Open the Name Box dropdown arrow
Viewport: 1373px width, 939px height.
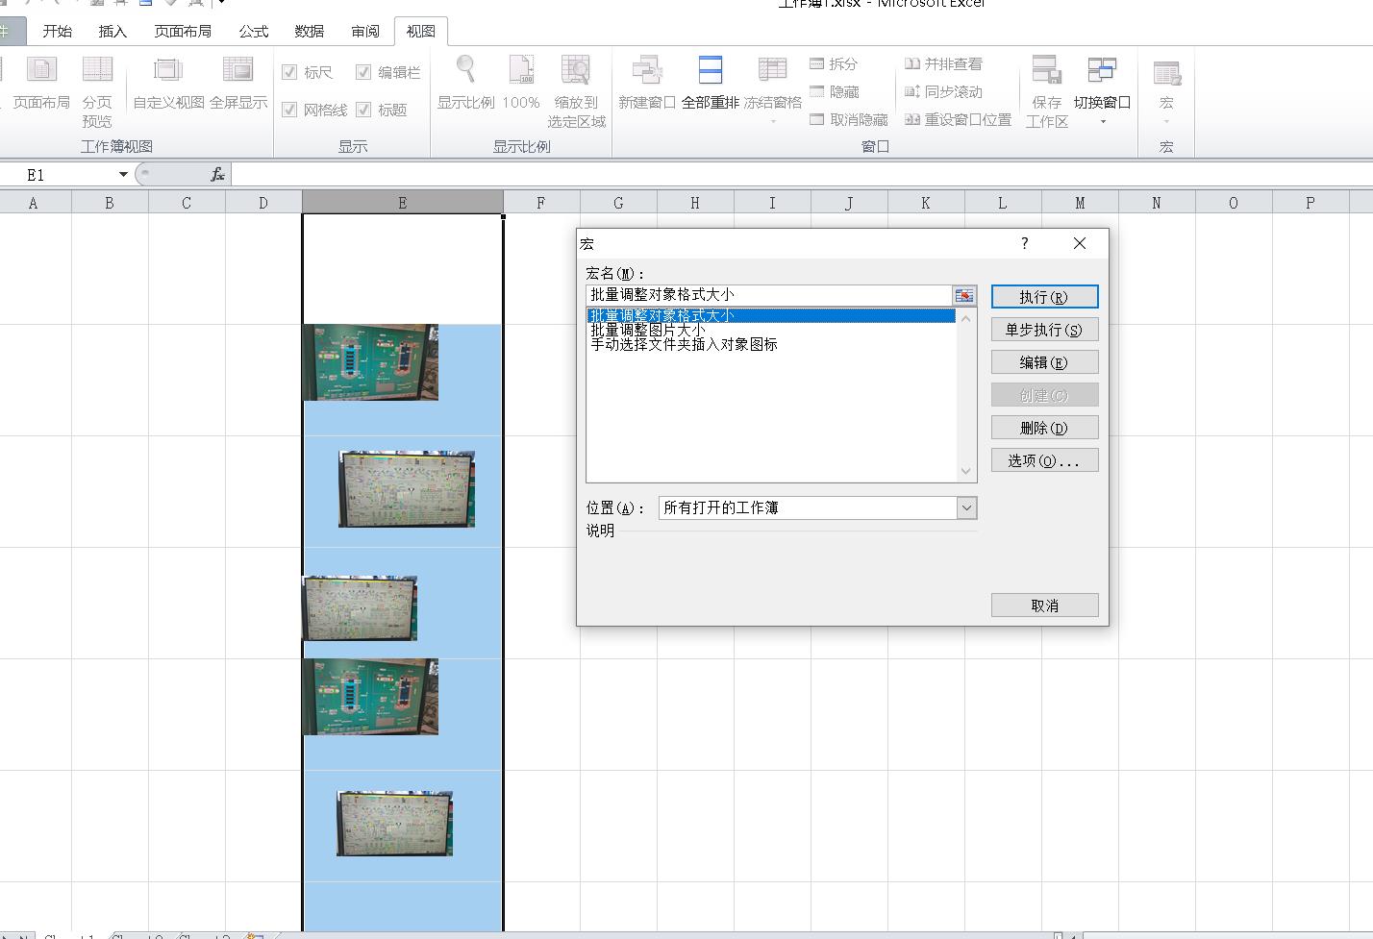(x=123, y=174)
